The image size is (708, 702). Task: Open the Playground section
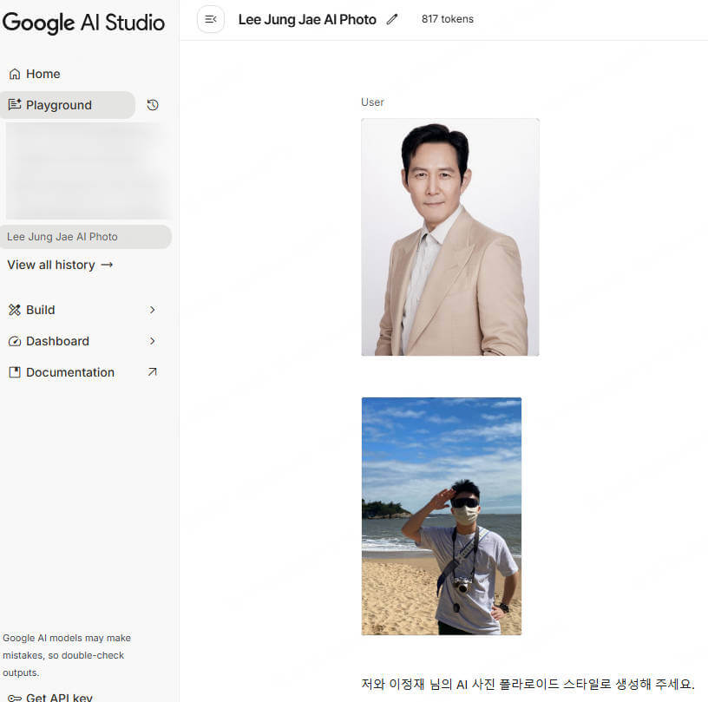59,105
